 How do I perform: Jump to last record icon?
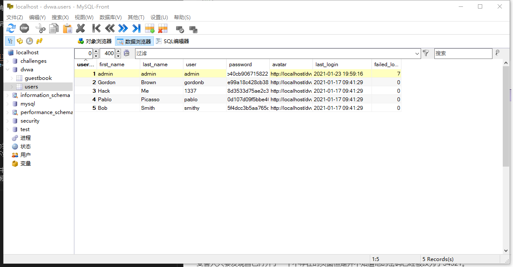tap(136, 29)
